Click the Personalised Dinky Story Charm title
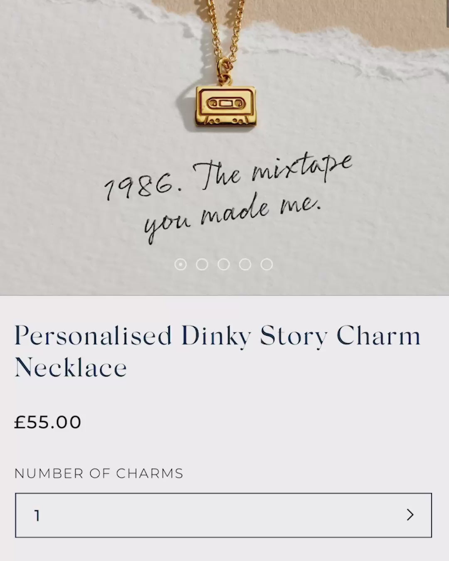This screenshot has height=561, width=449. pyautogui.click(x=217, y=336)
